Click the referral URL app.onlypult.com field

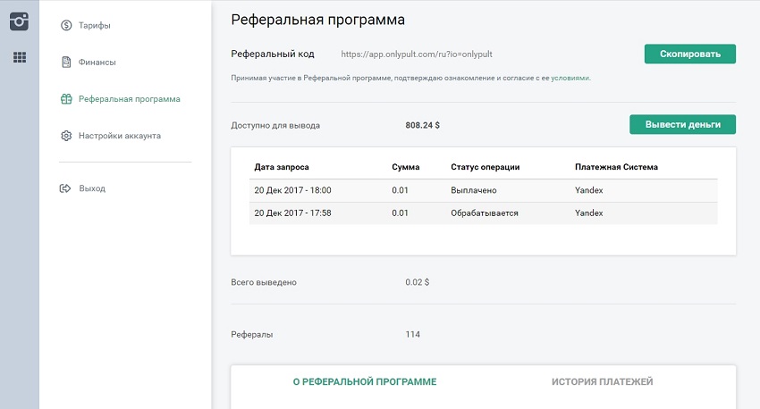417,54
